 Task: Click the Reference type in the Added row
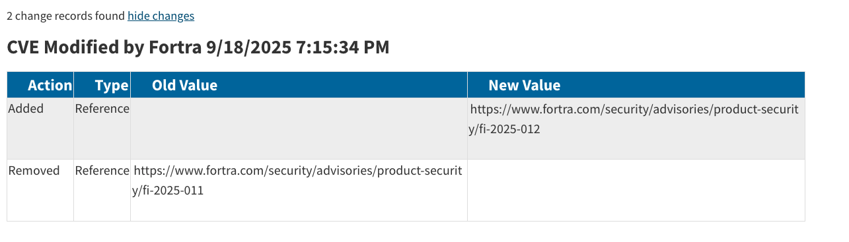pyautogui.click(x=102, y=109)
